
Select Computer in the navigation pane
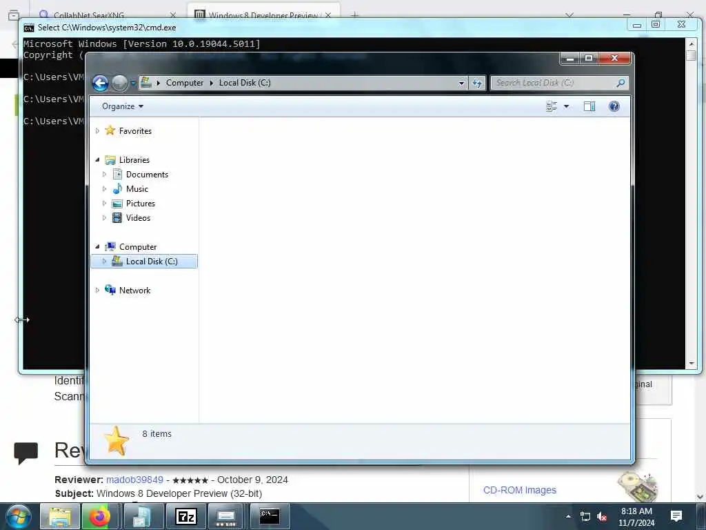138,247
